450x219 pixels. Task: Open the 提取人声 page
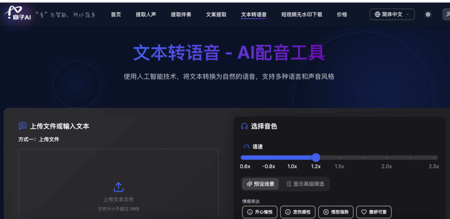pos(146,14)
